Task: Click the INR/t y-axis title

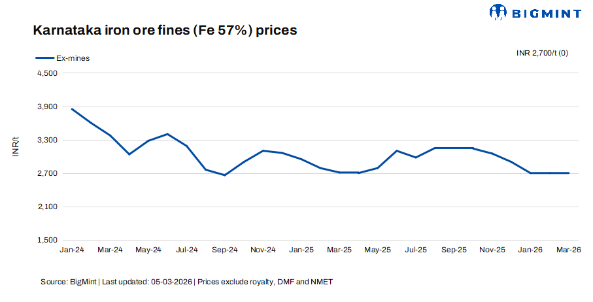Action: click(x=16, y=147)
